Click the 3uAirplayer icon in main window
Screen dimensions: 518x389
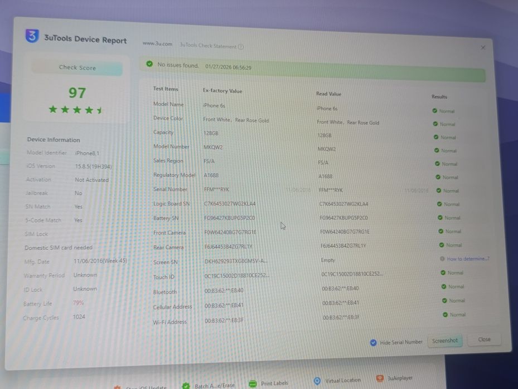click(x=380, y=378)
